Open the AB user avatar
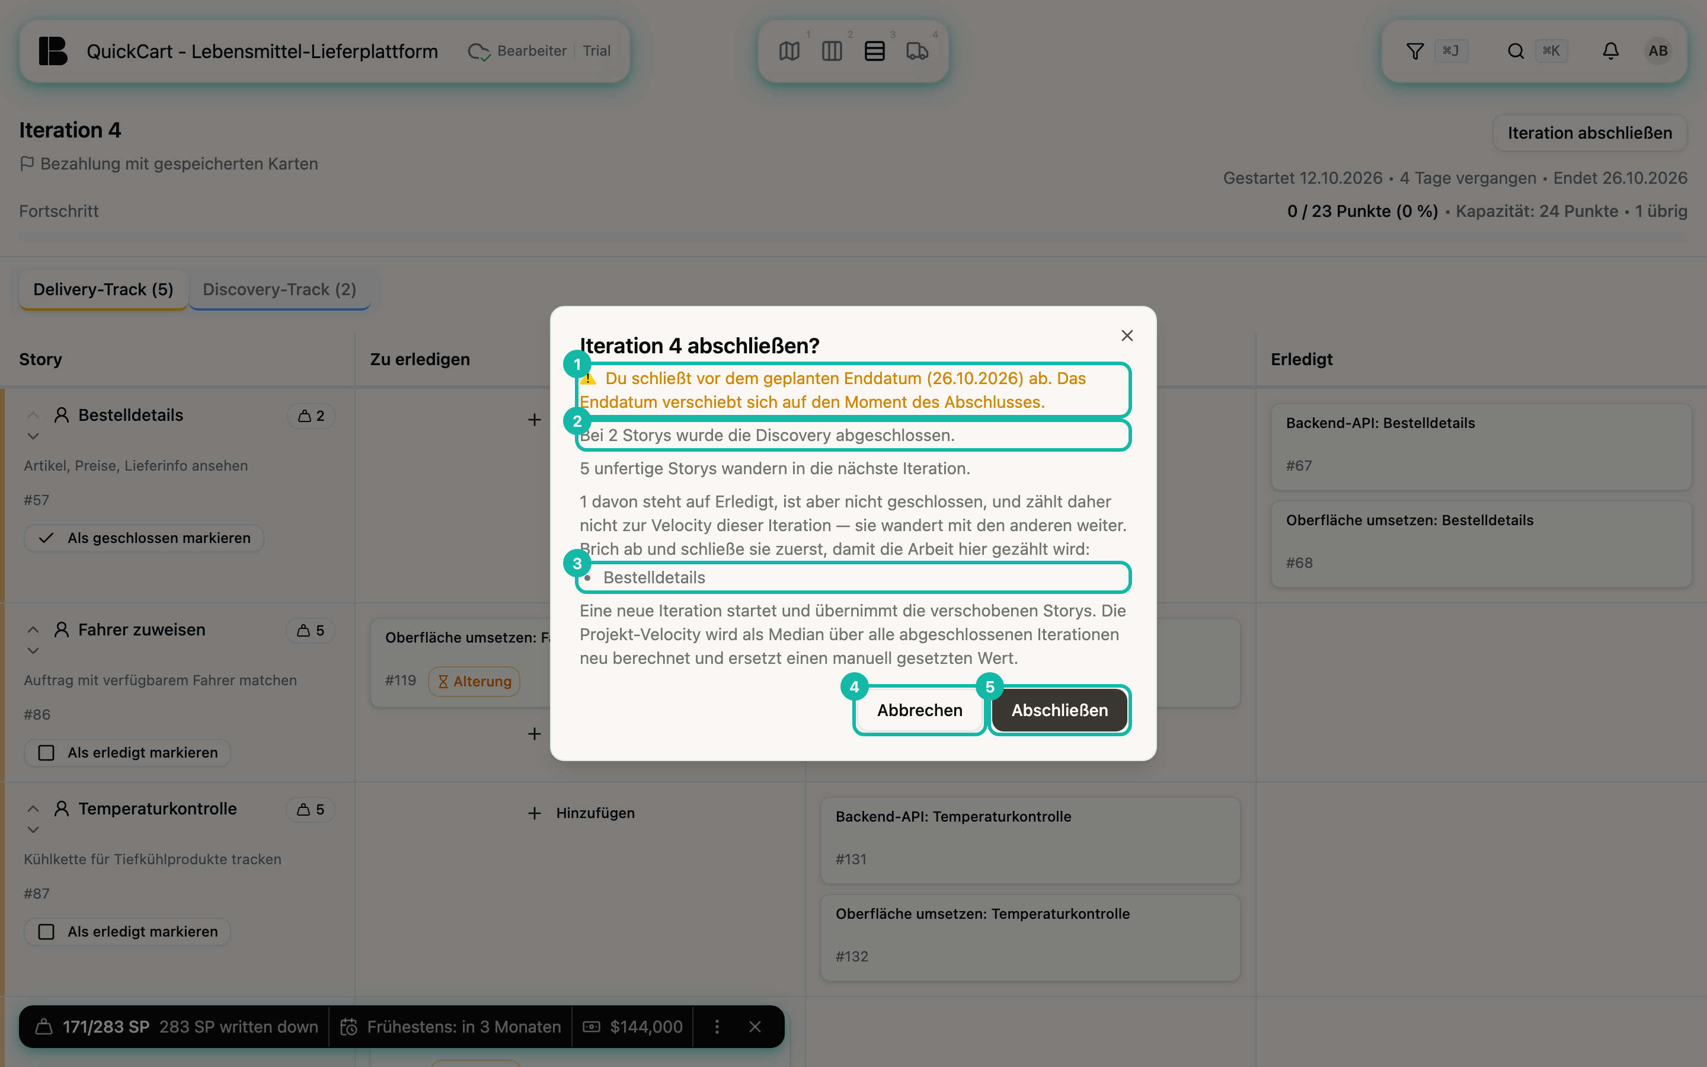The height and width of the screenshot is (1067, 1707). click(1658, 51)
